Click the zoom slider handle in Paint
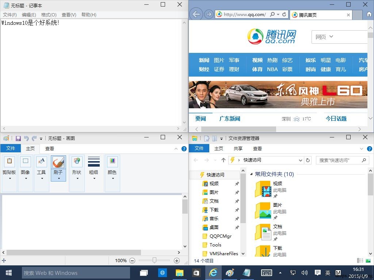This screenshot has height=280, width=374. tap(154, 260)
